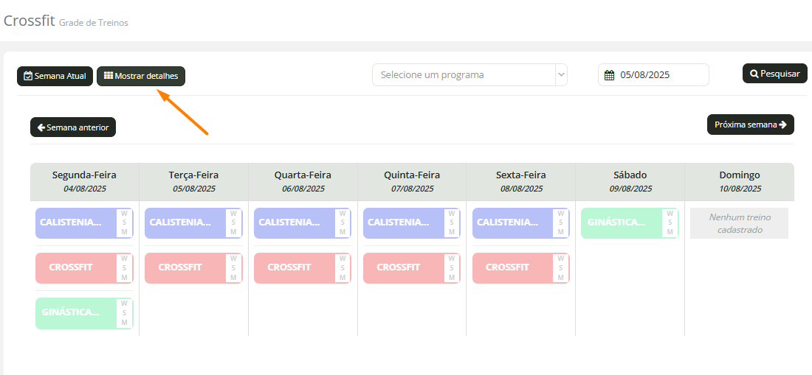Click the date 04/08/2025 under Segunda-Feira
Viewport: 812px width, 375px height.
[x=84, y=189]
